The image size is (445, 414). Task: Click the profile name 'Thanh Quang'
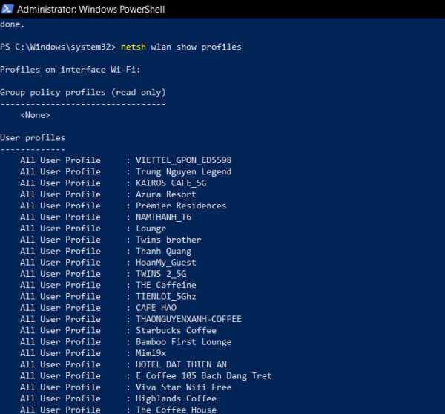pyautogui.click(x=163, y=252)
